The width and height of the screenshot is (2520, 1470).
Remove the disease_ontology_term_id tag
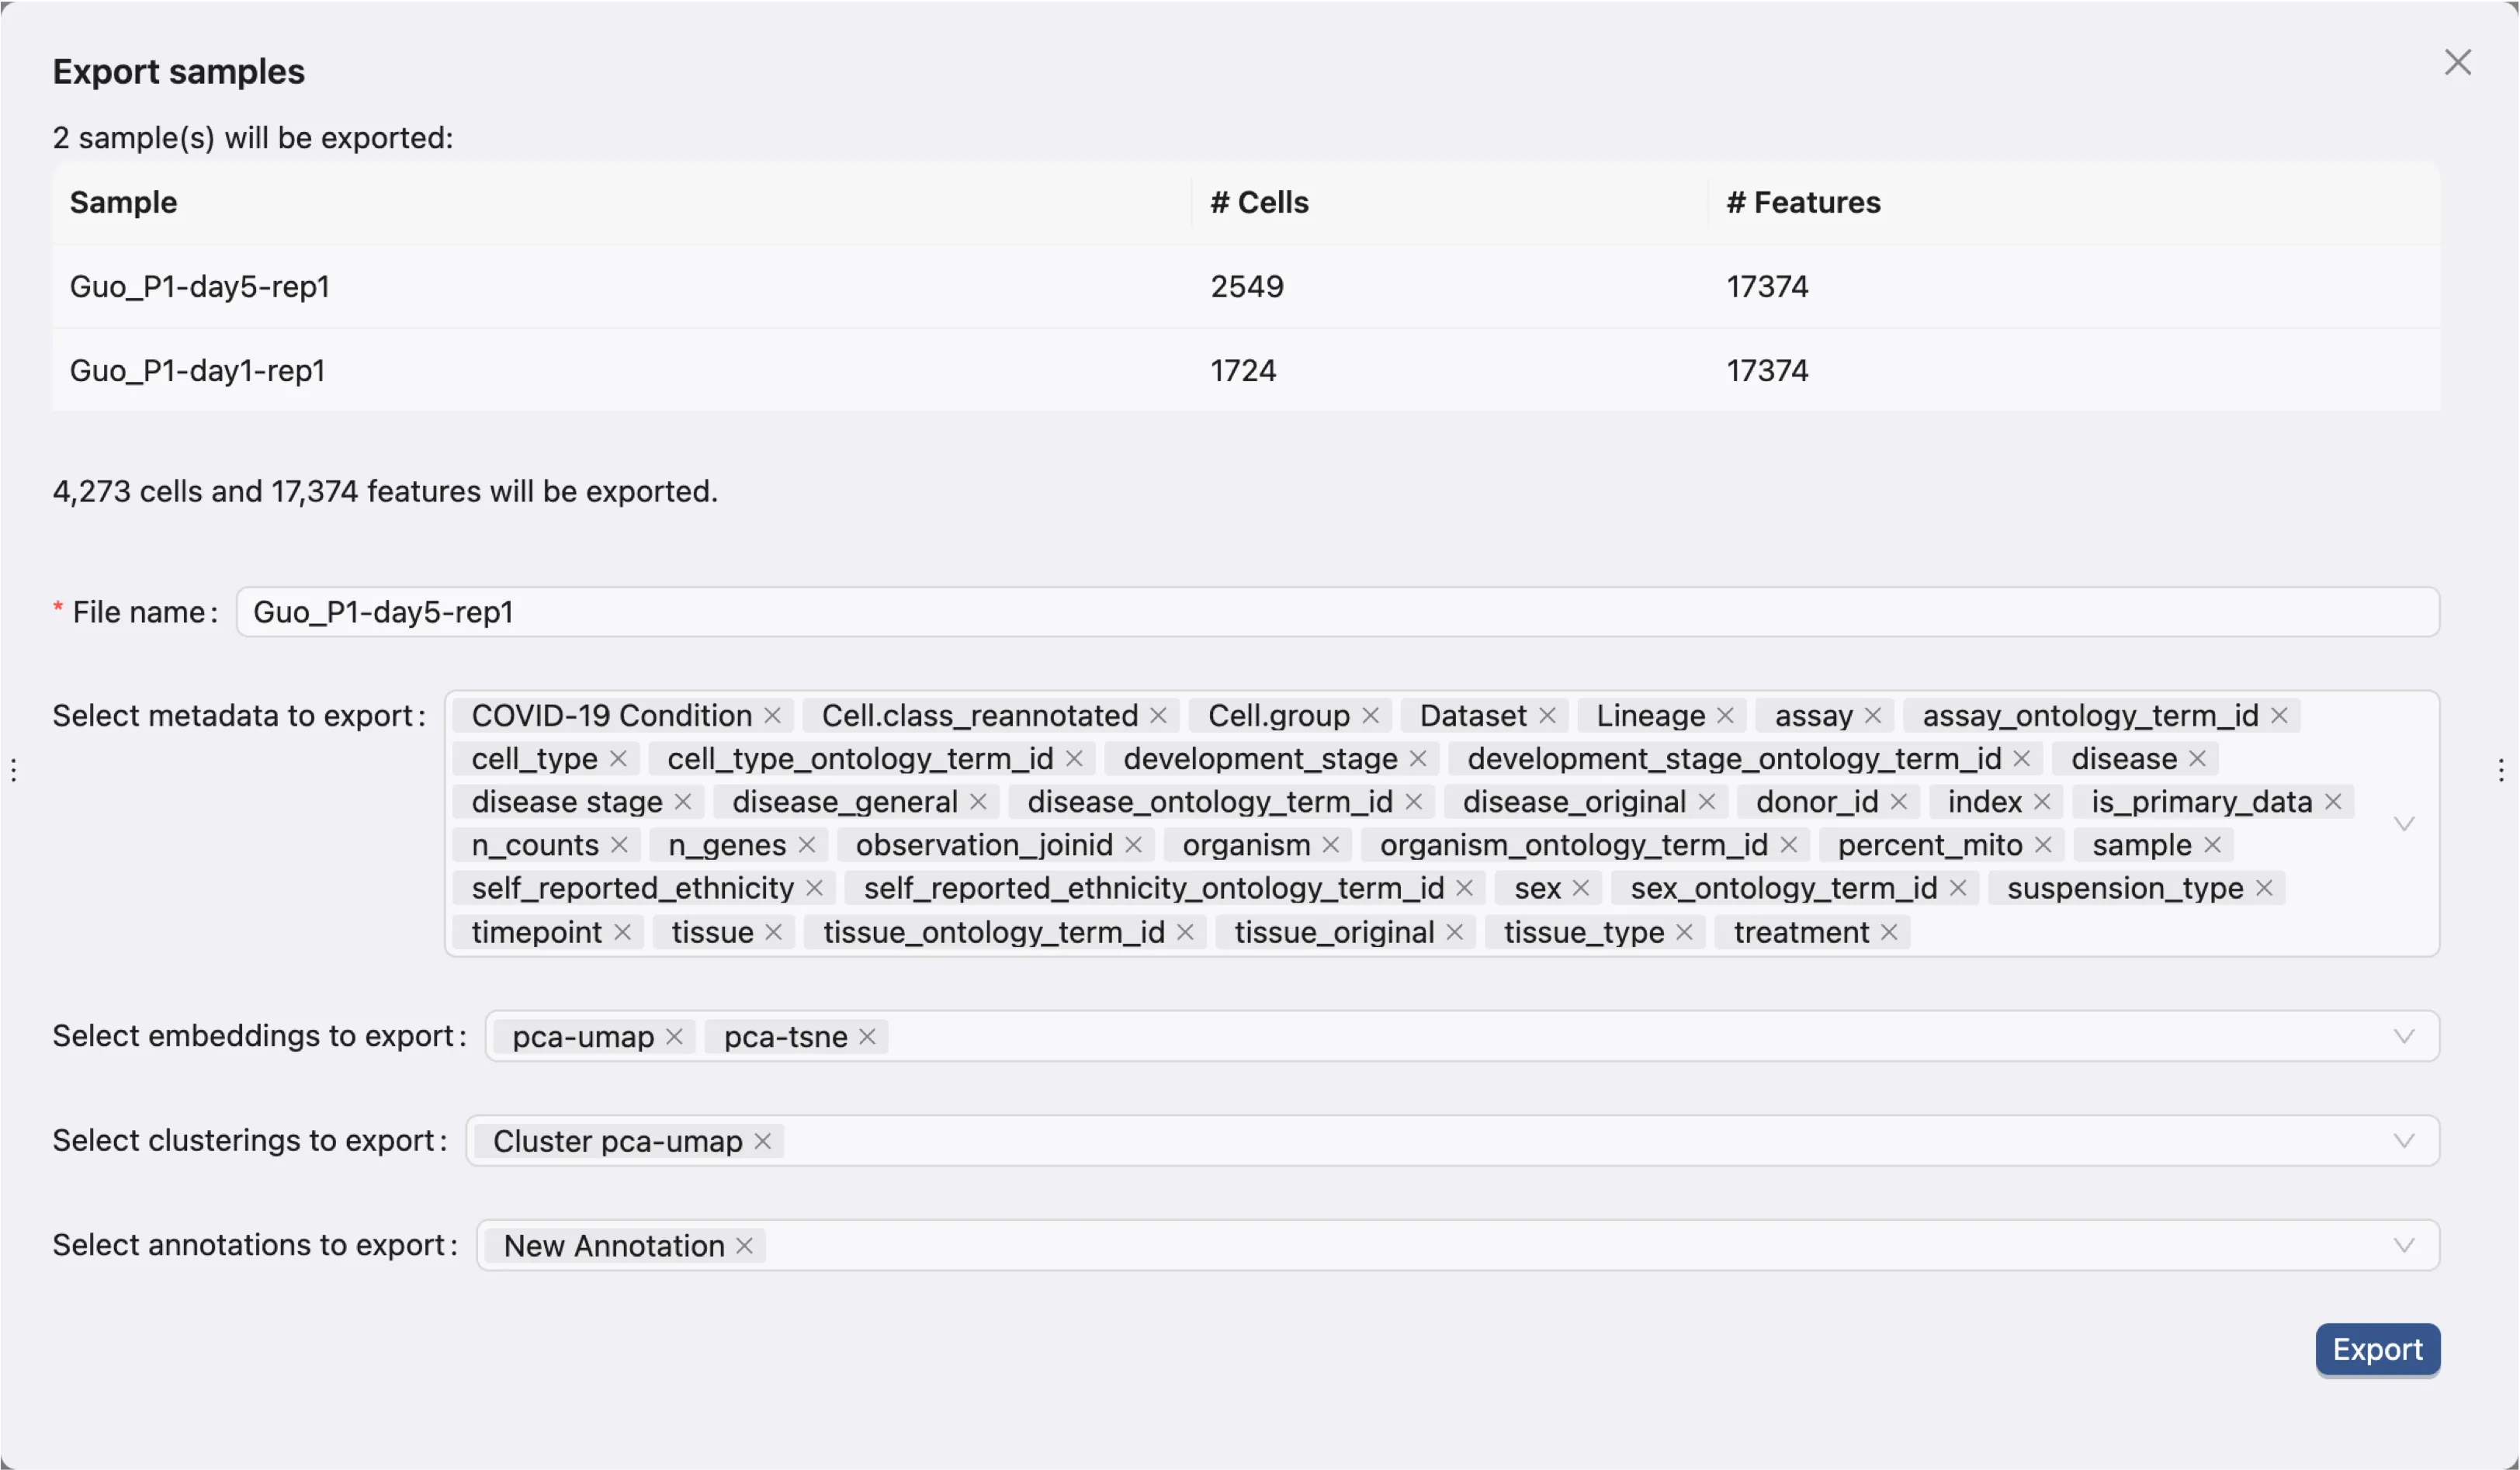pos(1413,802)
